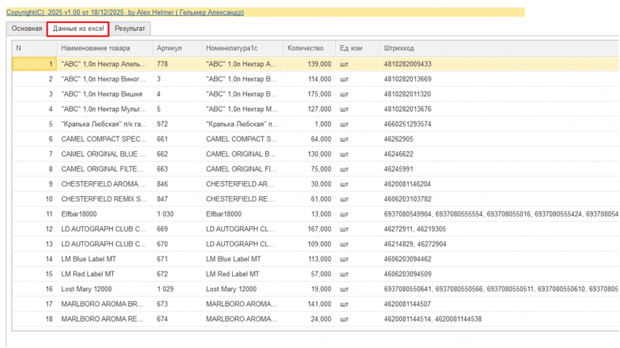Select the Данные из excel tab
This screenshot has width=620, height=348.
click(x=78, y=29)
